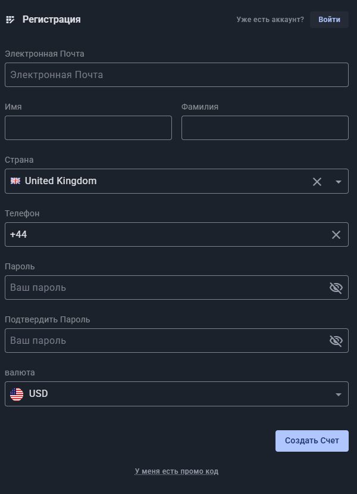Image resolution: width=357 pixels, height=494 pixels.
Task: Select the Фамилия last name field
Action: point(265,128)
